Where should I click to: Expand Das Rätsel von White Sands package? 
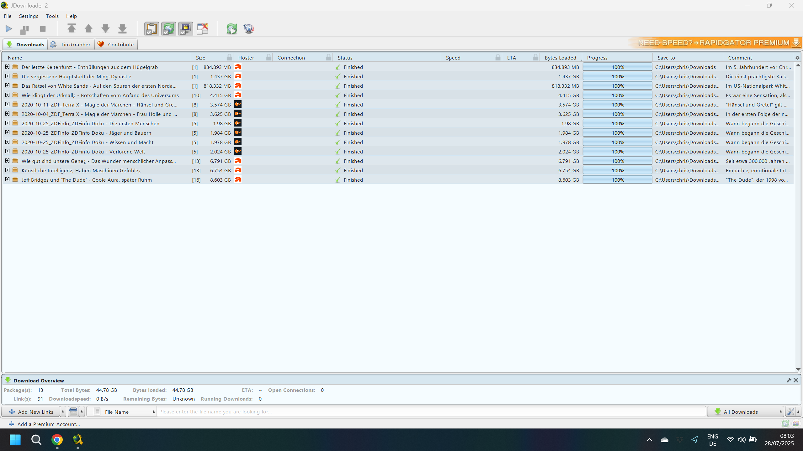7,86
